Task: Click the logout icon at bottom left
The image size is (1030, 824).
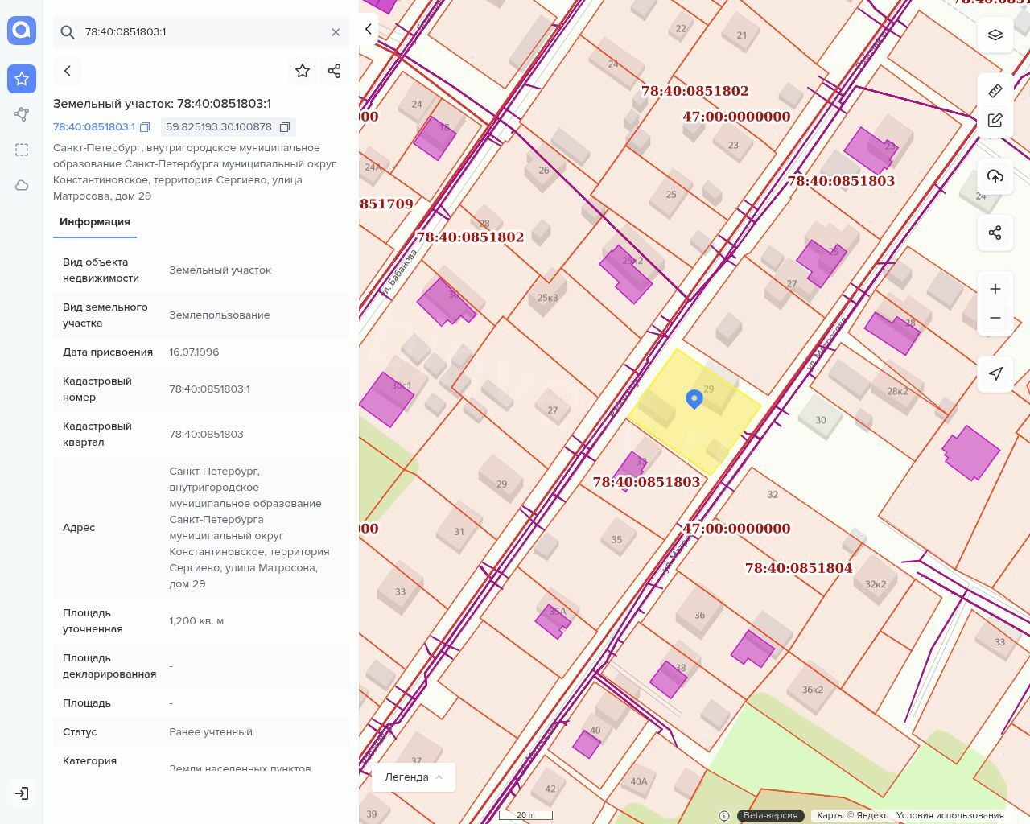Action: click(22, 793)
